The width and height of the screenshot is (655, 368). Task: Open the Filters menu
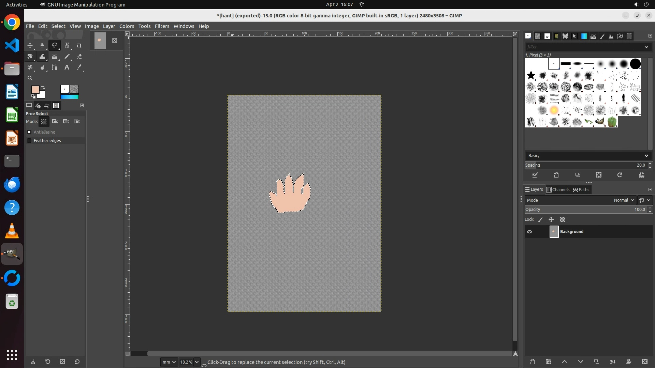162,26
